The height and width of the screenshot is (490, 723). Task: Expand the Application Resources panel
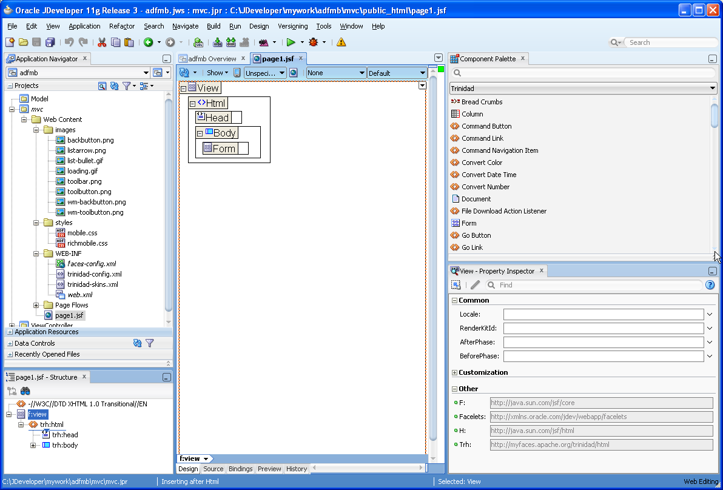point(10,332)
